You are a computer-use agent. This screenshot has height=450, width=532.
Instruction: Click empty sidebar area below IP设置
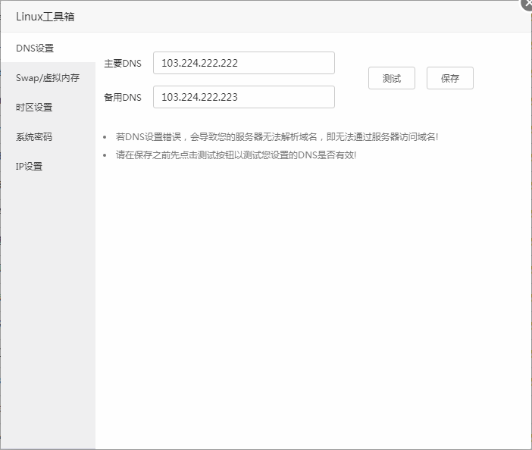[48, 303]
